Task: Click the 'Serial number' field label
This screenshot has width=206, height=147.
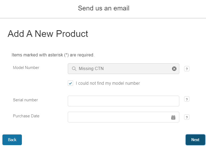Action: [25, 100]
